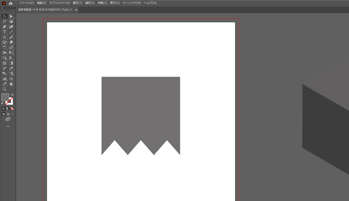Open the 表示(V) menu
This screenshot has width=349, height=201.
point(115,3)
